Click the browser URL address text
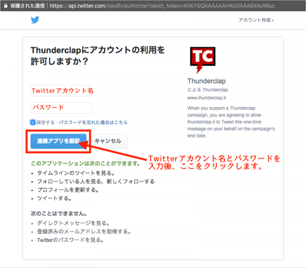The height and width of the screenshot is (268, 306). [x=162, y=6]
